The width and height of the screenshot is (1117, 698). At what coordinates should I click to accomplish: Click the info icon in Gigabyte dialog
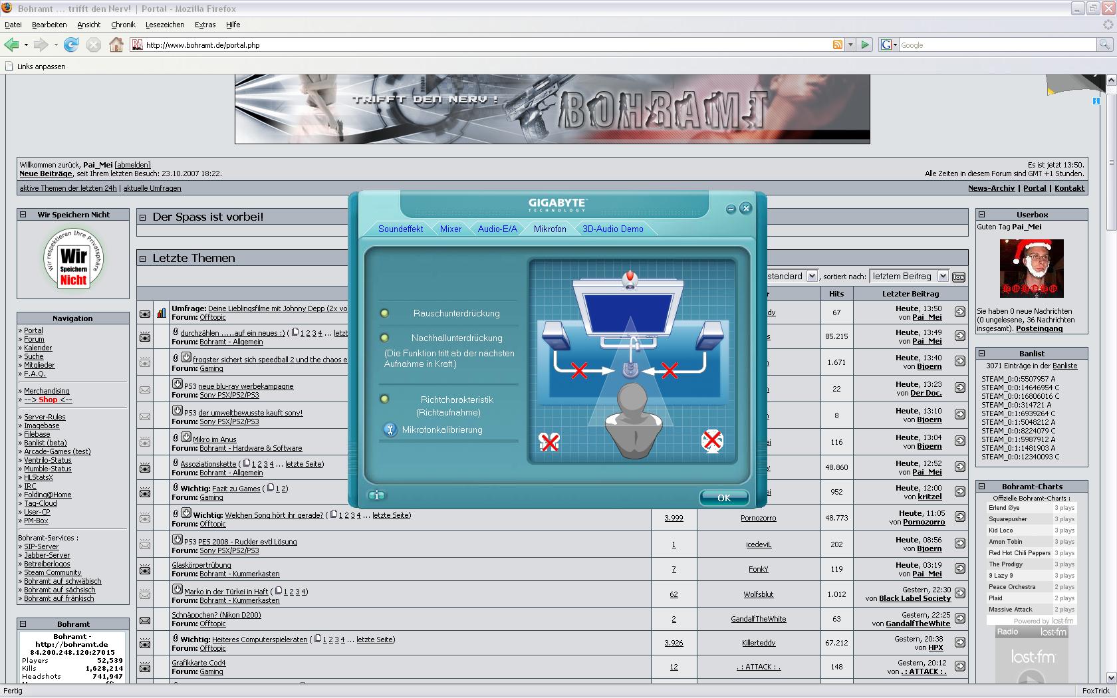click(x=376, y=495)
